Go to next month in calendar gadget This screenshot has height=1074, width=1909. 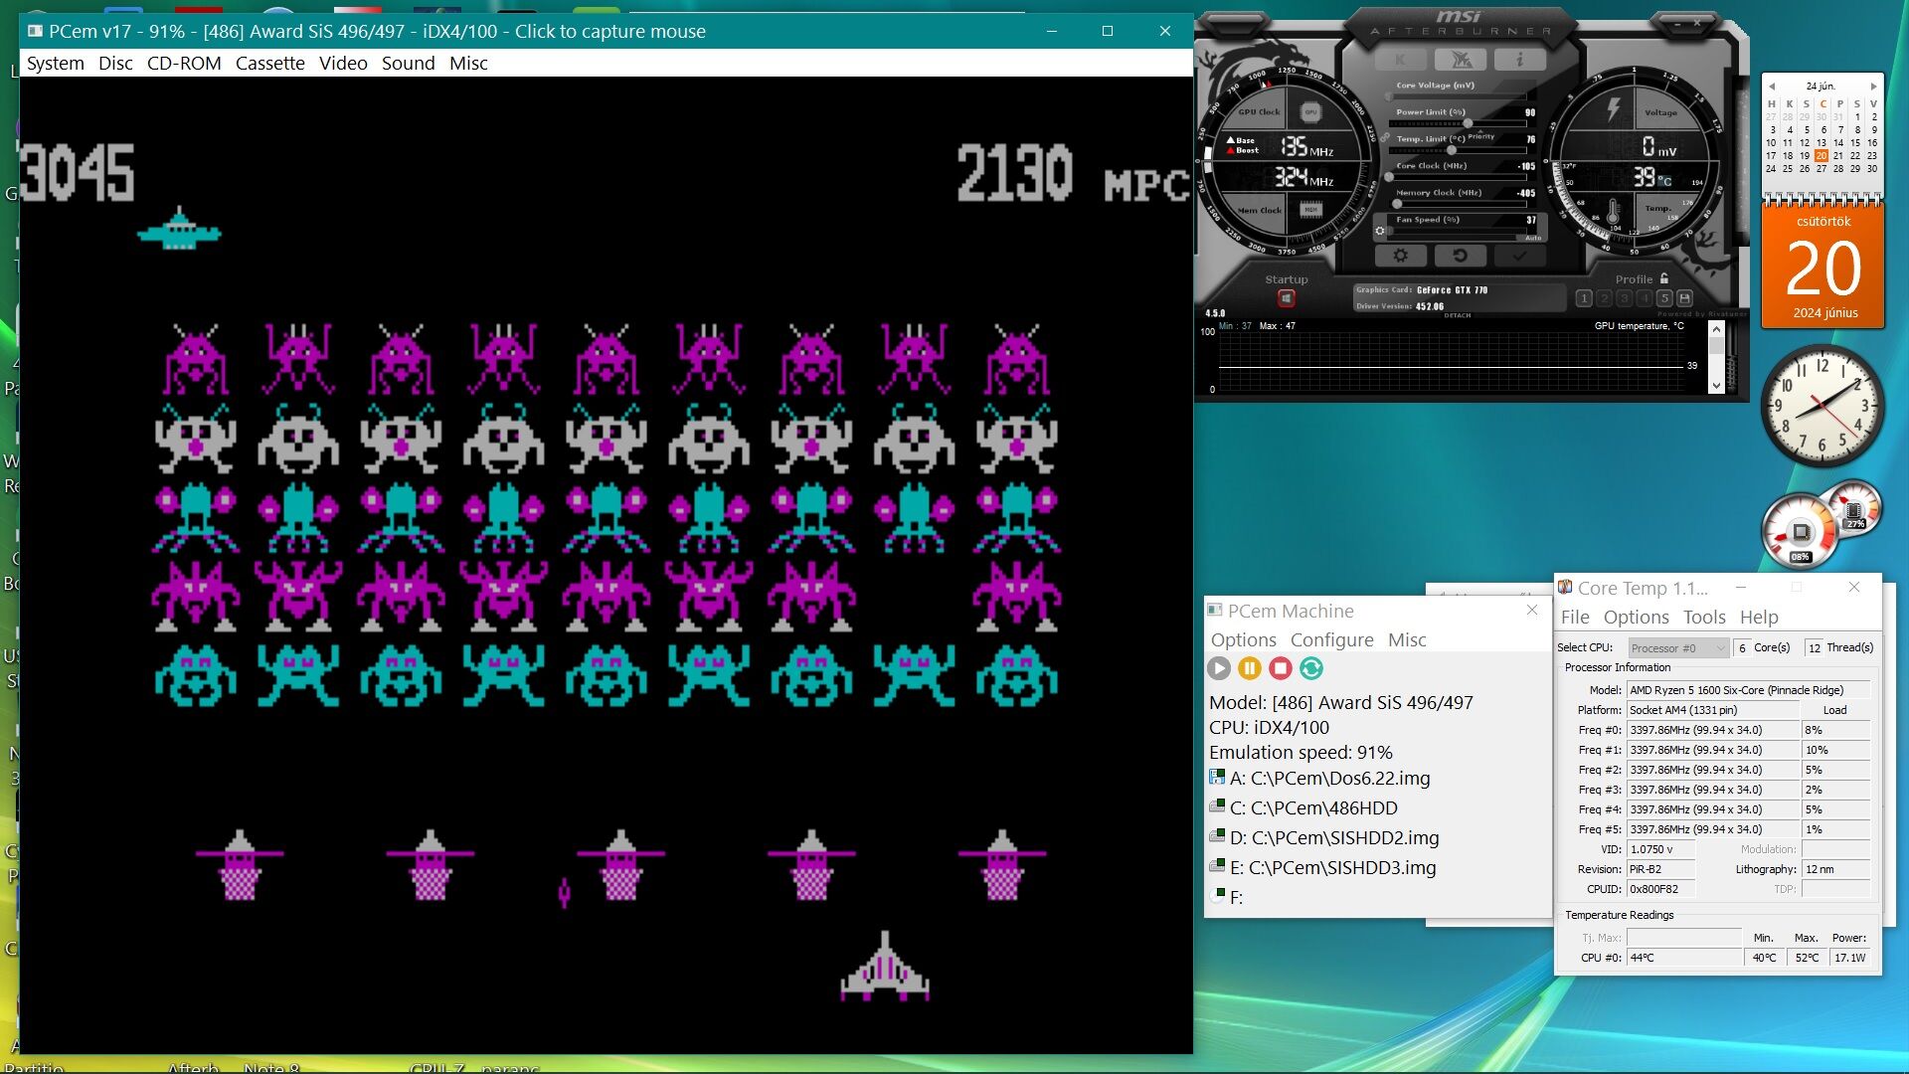(x=1873, y=87)
